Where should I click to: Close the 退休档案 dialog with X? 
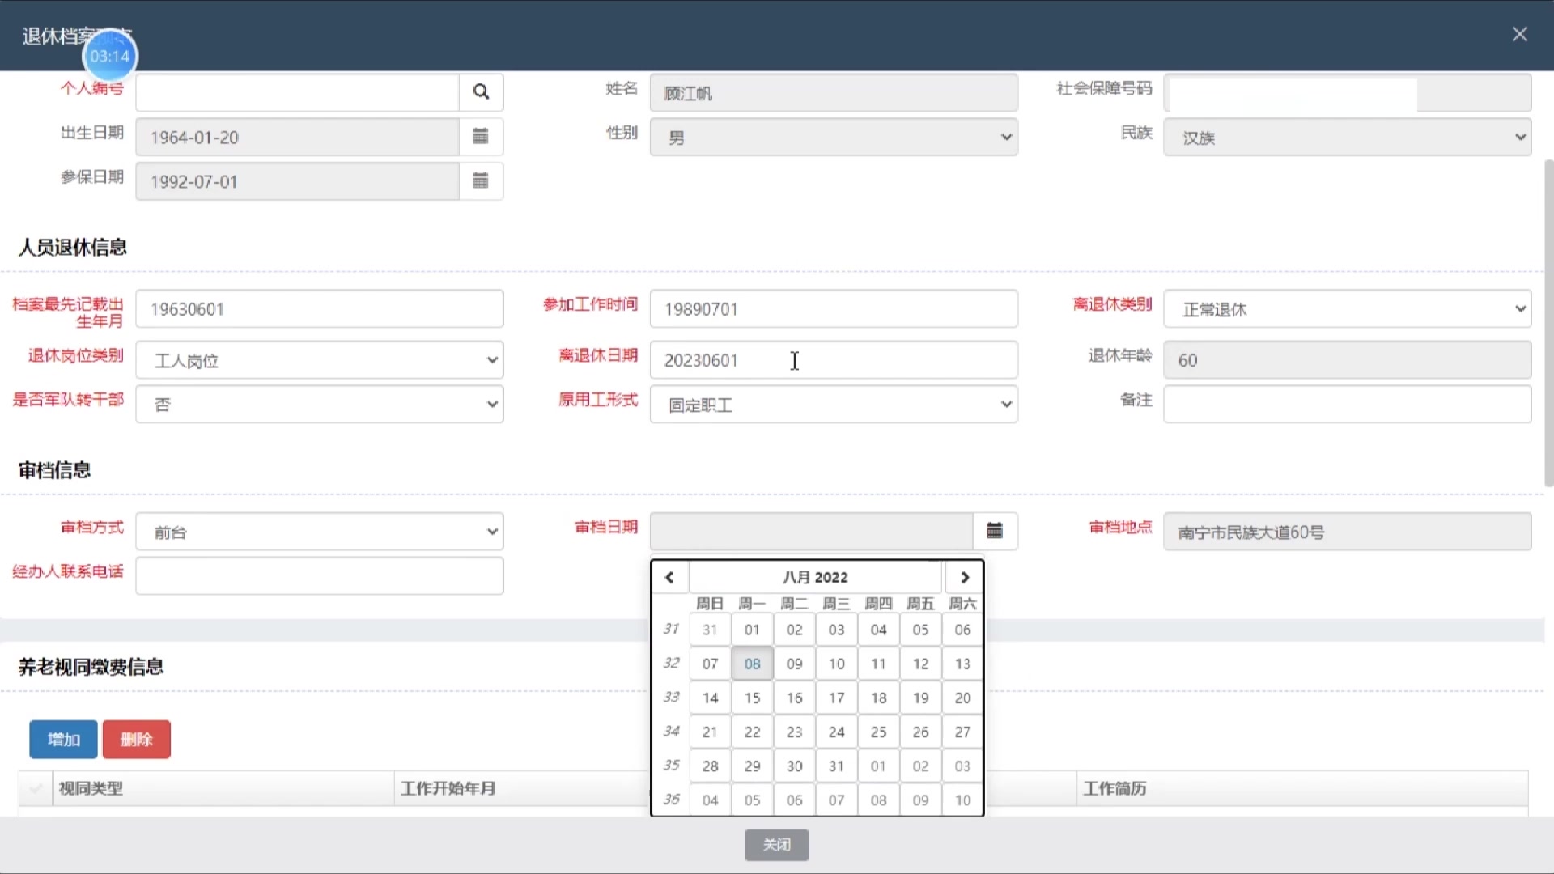tap(1519, 34)
